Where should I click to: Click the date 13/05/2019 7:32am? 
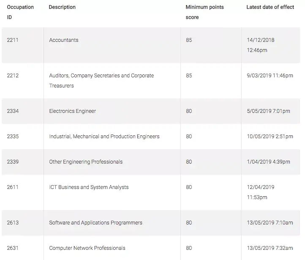[x=270, y=248]
